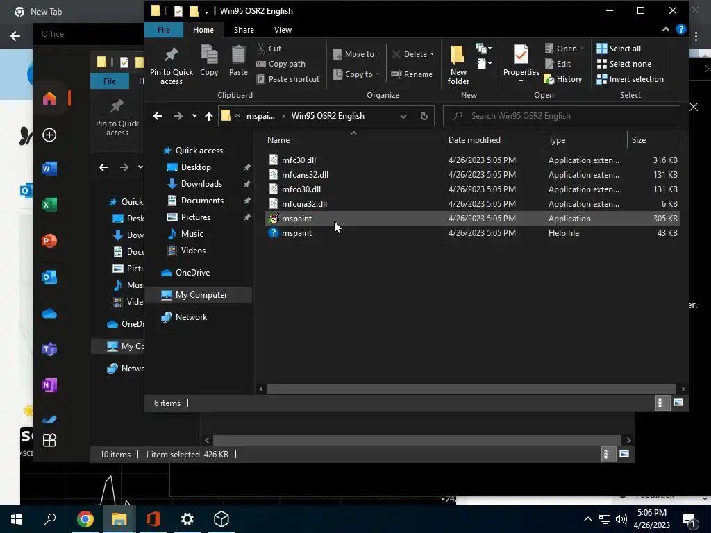Image resolution: width=711 pixels, height=533 pixels.
Task: Go back using front window back arrow
Action: [158, 116]
